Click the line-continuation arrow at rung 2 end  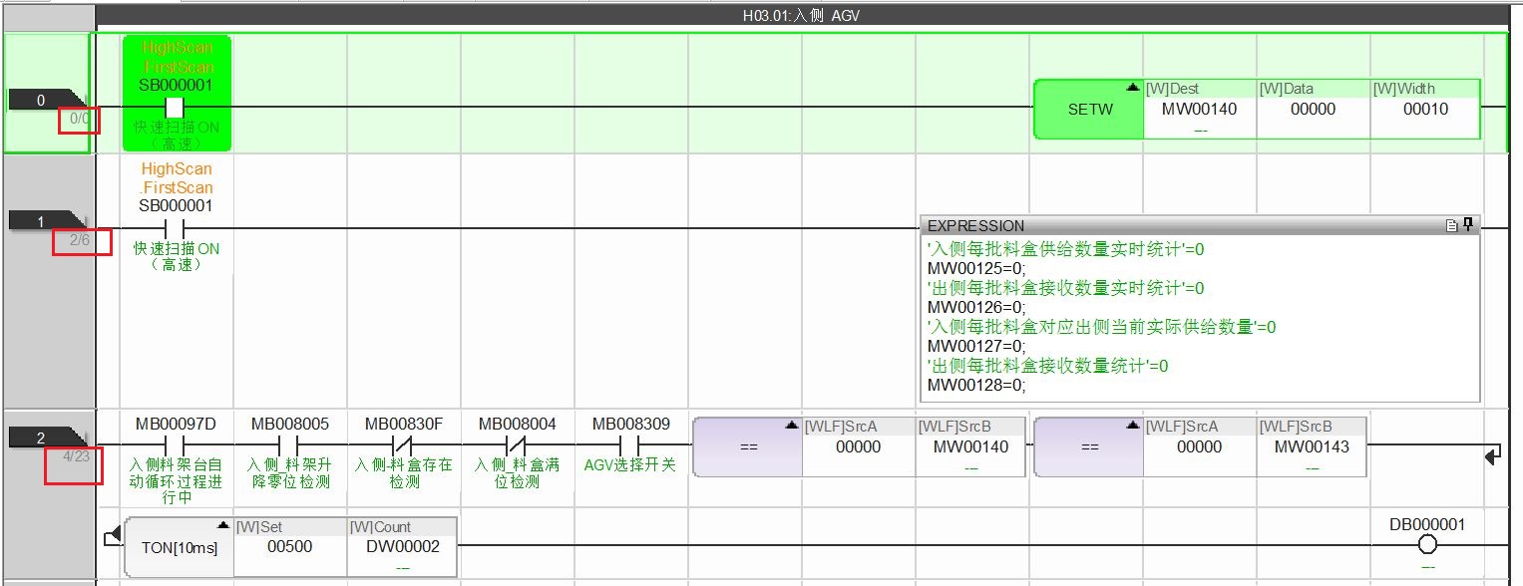tap(1492, 456)
